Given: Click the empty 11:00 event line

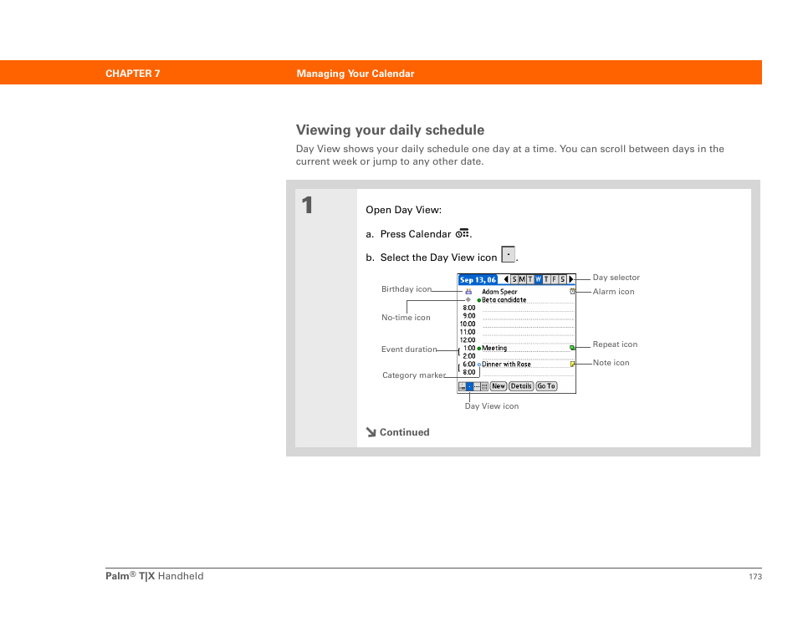Looking at the screenshot, I should click(529, 332).
